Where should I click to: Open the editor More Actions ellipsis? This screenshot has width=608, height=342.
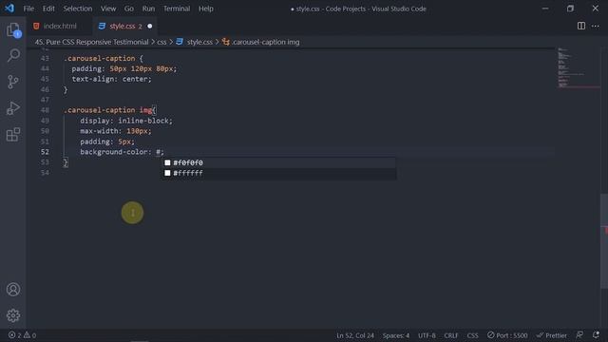pyautogui.click(x=596, y=26)
